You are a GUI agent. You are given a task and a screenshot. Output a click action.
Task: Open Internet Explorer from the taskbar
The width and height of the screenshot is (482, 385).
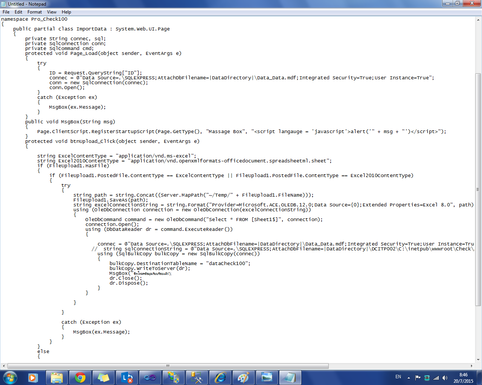pyautogui.click(x=220, y=377)
